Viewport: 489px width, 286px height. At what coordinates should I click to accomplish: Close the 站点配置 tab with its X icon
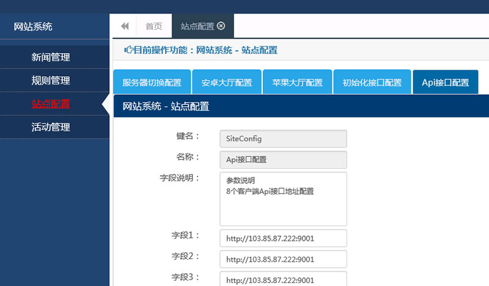point(221,26)
